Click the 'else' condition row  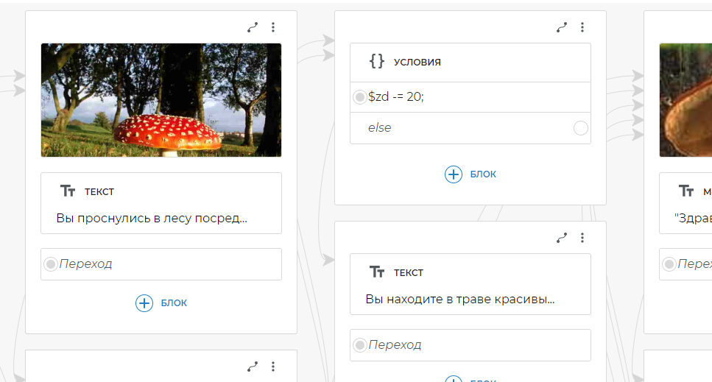pos(470,128)
